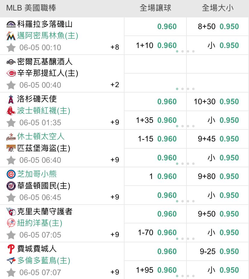Expand +9 markets for the 06-05 06:40 Astros game
249x279 pixels.
[115, 160]
